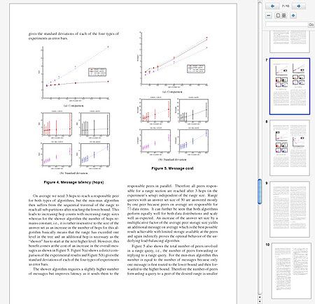Click the Figure 4 chart legend box
This screenshot has height=304, width=315.
click(97, 72)
